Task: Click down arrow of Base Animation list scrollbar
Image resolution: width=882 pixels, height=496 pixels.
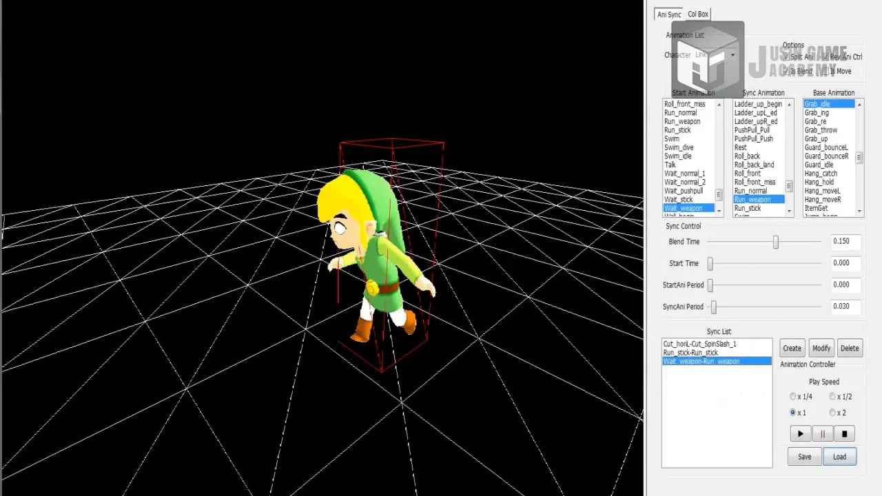Action: click(x=859, y=211)
